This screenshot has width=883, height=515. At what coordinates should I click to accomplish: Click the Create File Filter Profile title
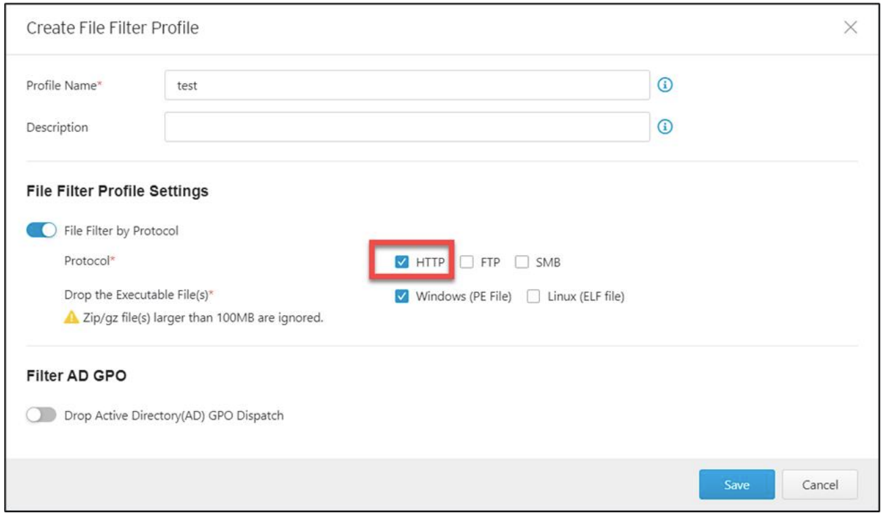(112, 28)
